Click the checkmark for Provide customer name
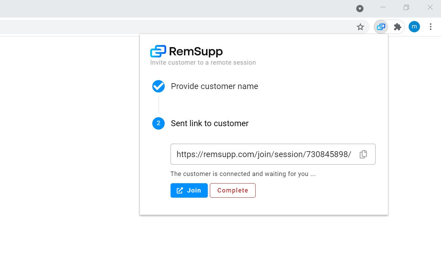 [158, 86]
